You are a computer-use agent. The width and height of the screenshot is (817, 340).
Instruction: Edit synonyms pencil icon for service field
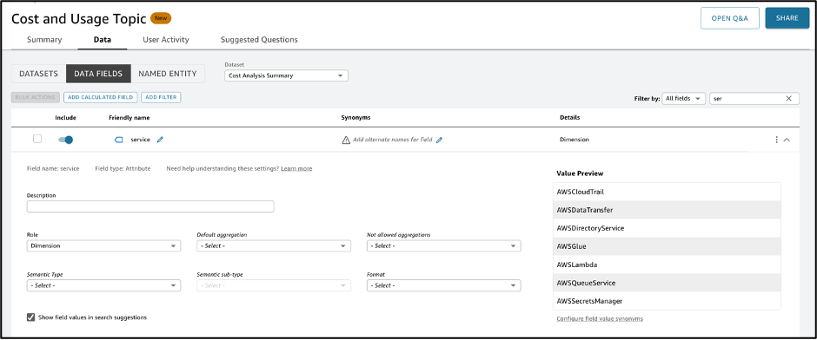tap(439, 140)
